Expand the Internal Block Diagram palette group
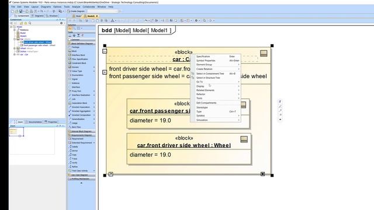 pos(81,131)
